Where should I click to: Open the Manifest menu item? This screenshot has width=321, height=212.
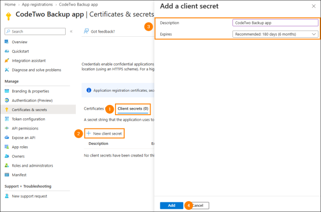point(19,175)
